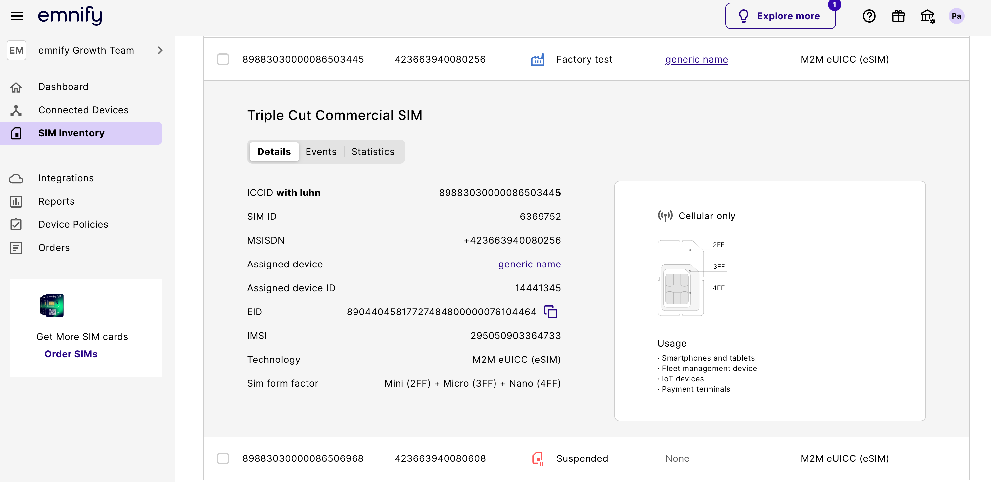Select the Events tab
Screen dimensions: 991x482
coord(321,151)
